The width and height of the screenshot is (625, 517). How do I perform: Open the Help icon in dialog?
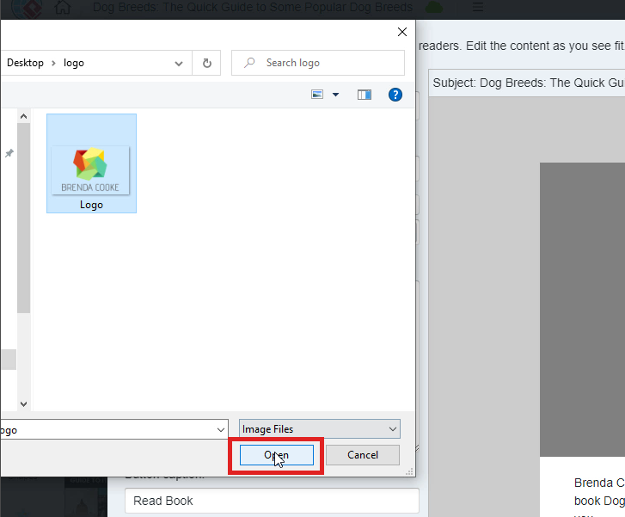tap(395, 95)
